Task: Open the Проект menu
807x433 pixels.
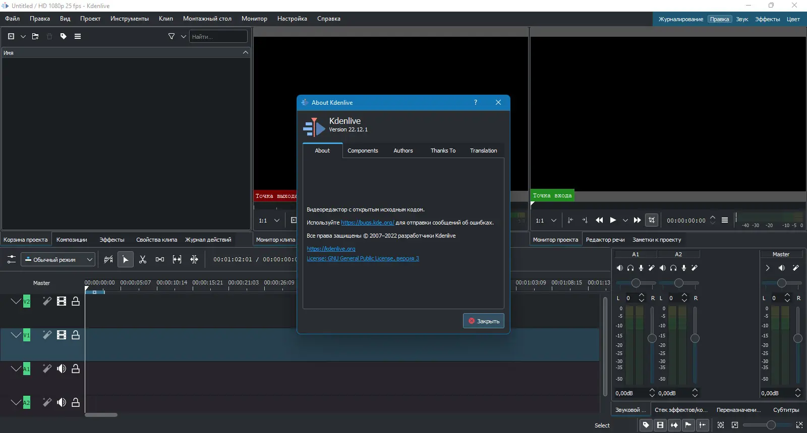Action: [90, 19]
